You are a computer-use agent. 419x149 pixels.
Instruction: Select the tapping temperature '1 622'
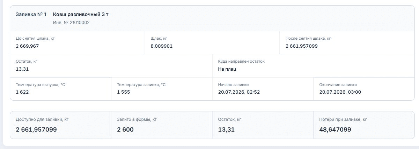coord(22,92)
